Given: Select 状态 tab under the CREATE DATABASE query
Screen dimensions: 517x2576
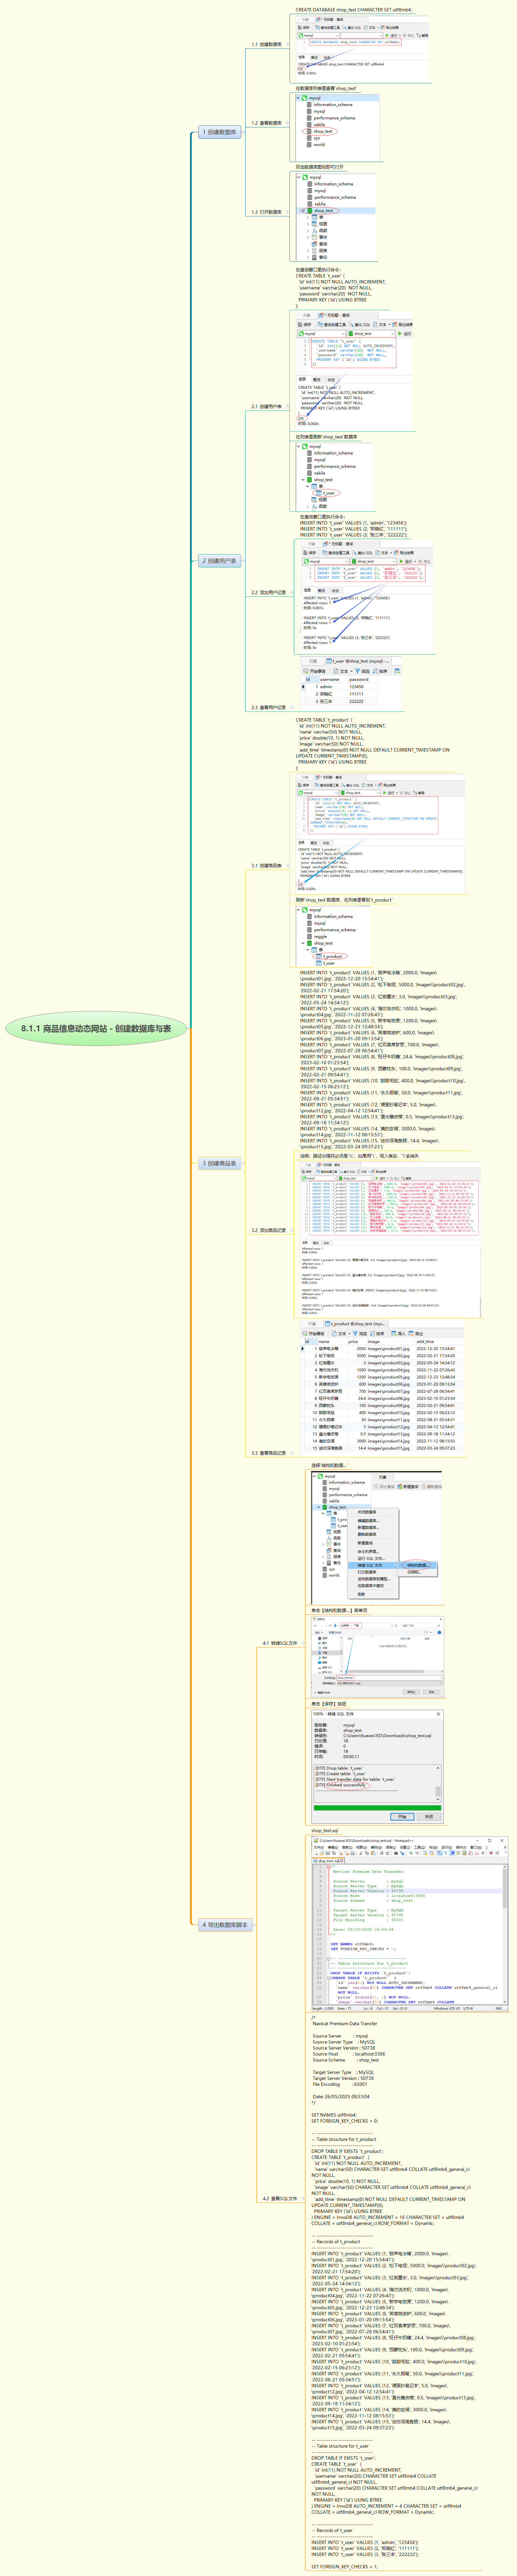Looking at the screenshot, I should point(327,58).
